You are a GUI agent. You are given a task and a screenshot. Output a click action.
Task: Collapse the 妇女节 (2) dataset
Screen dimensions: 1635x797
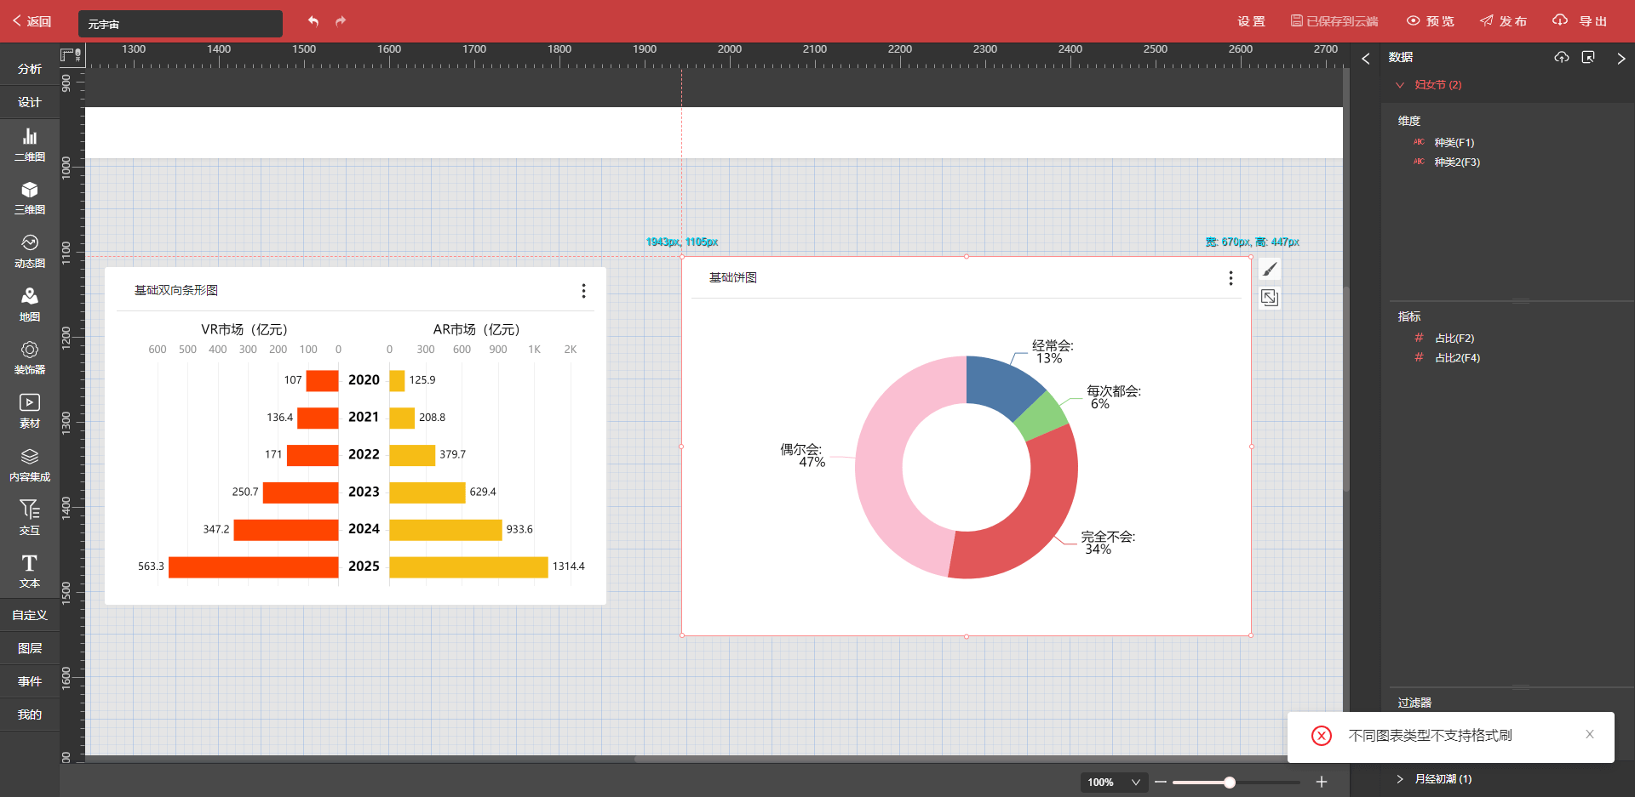tap(1400, 85)
